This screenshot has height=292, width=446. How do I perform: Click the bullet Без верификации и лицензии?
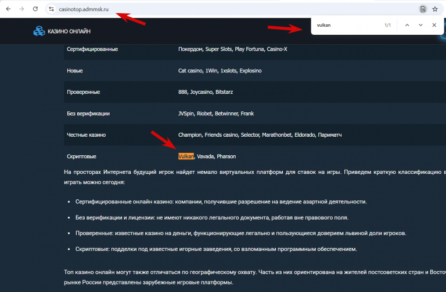click(212, 218)
